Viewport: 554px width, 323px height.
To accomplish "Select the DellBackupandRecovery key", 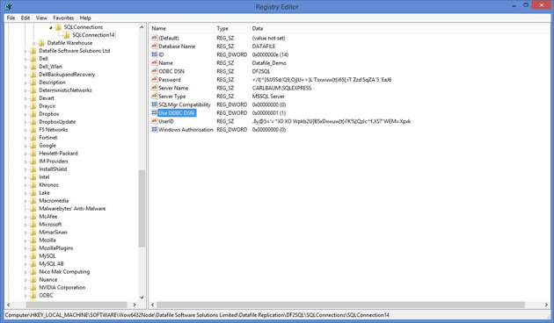I will pos(67,75).
